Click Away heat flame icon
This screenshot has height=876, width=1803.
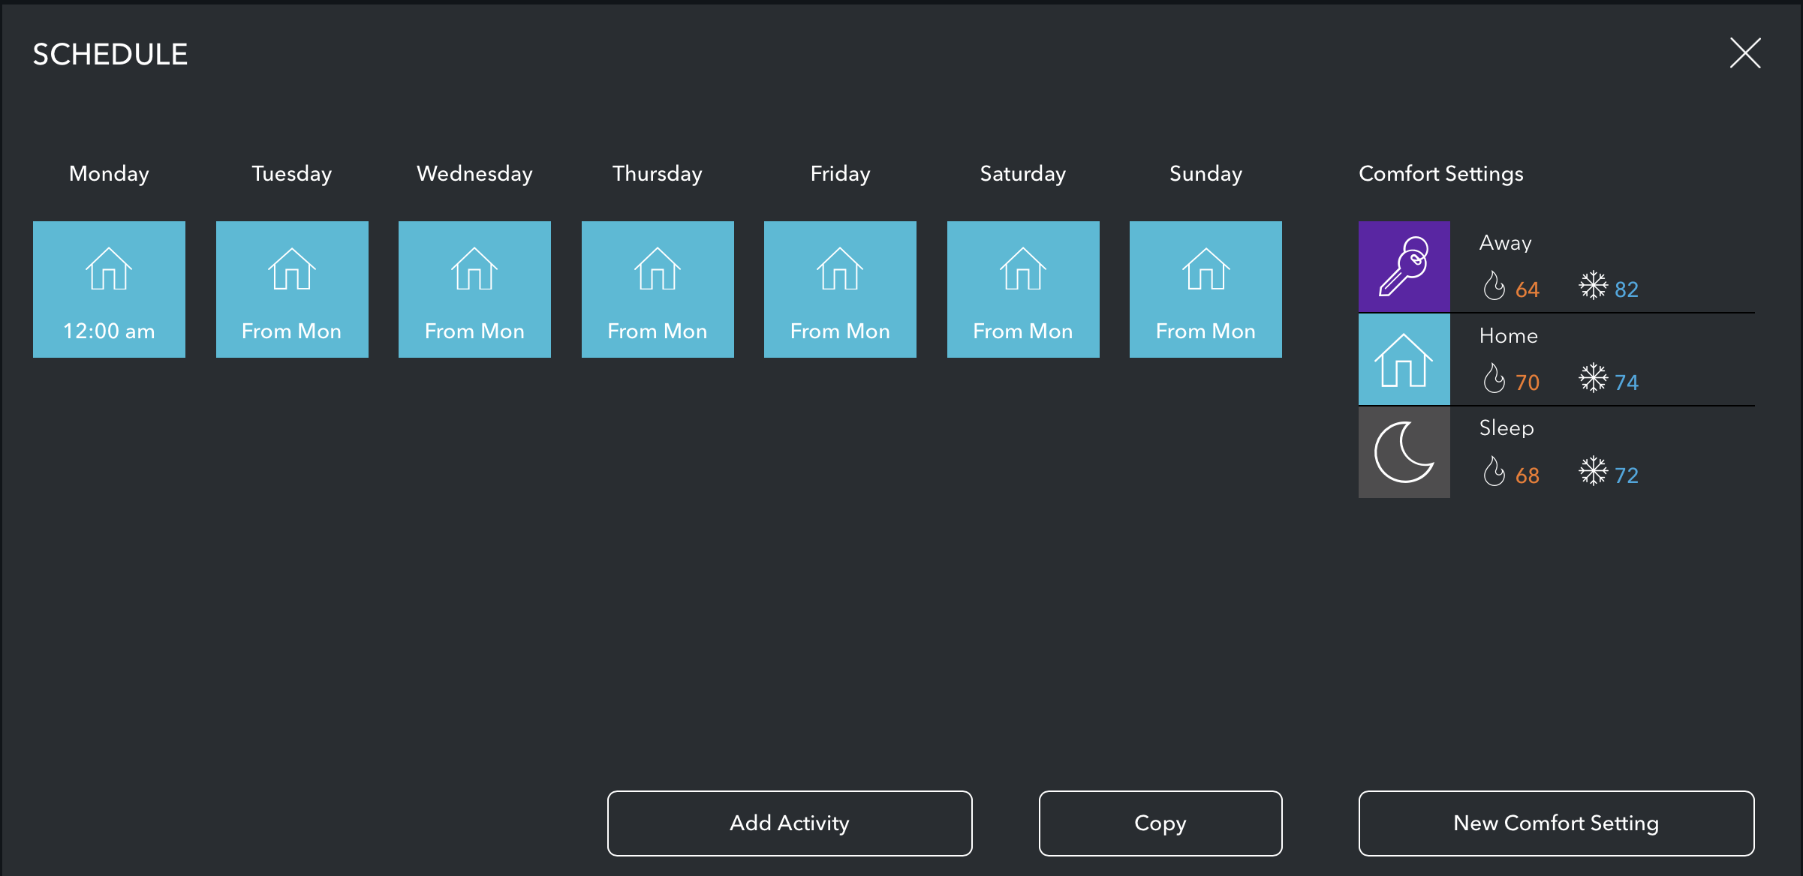click(1494, 286)
